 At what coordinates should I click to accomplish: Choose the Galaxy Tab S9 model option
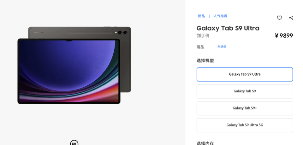[245, 91]
